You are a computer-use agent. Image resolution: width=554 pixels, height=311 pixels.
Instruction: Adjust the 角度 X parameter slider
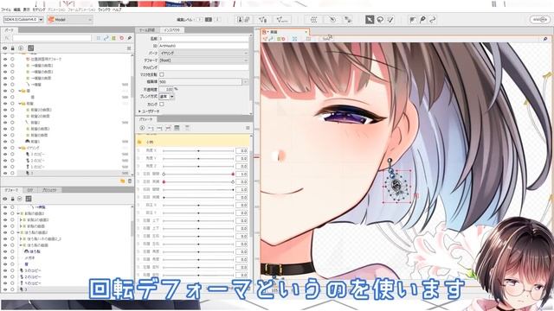[x=198, y=150]
